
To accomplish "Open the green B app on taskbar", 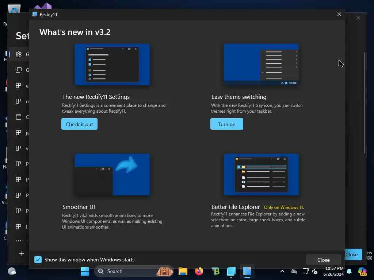I will point(215,271).
